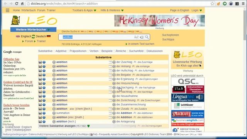This screenshot has height=139, width=247.
Task: Play English pronunciation in the der Aufschlag row
Action: pyautogui.click(x=54, y=71)
